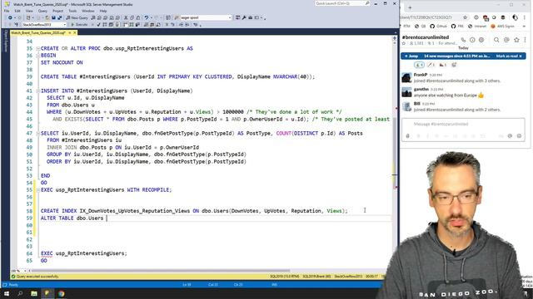Click the Slack search magnifier icon
The width and height of the screenshot is (533, 299).
pyautogui.click(x=496, y=40)
